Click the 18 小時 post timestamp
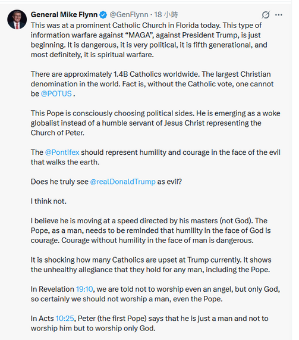 pyautogui.click(x=166, y=14)
